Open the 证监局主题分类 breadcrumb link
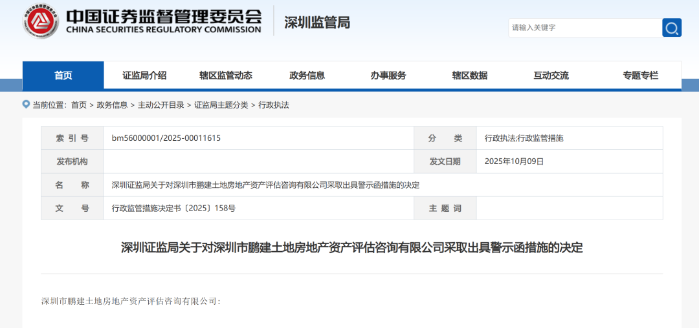This screenshot has width=699, height=328. (x=221, y=105)
